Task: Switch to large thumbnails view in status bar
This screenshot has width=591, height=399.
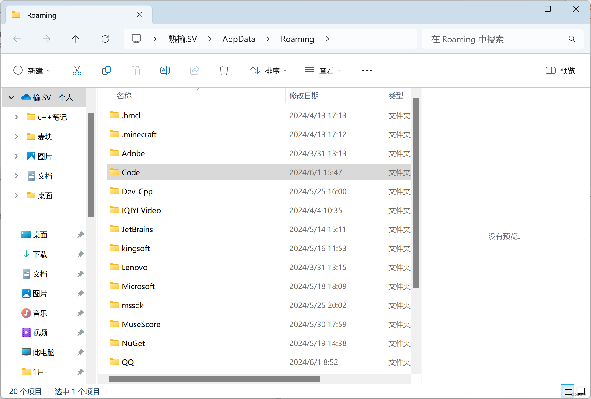Action: 581,391
